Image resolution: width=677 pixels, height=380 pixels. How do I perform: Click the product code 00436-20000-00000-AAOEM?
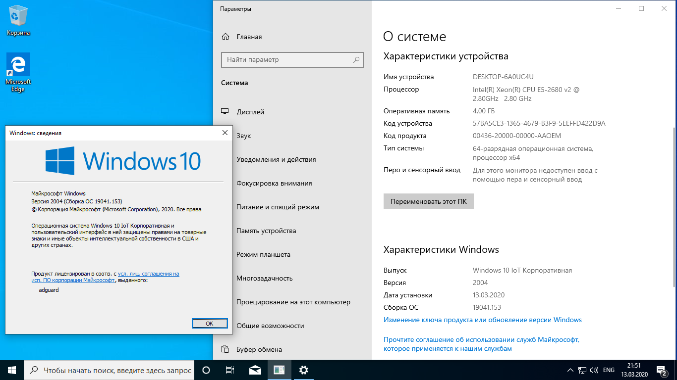click(517, 136)
